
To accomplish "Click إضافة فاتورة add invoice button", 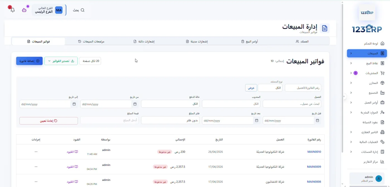I will (x=29, y=61).
